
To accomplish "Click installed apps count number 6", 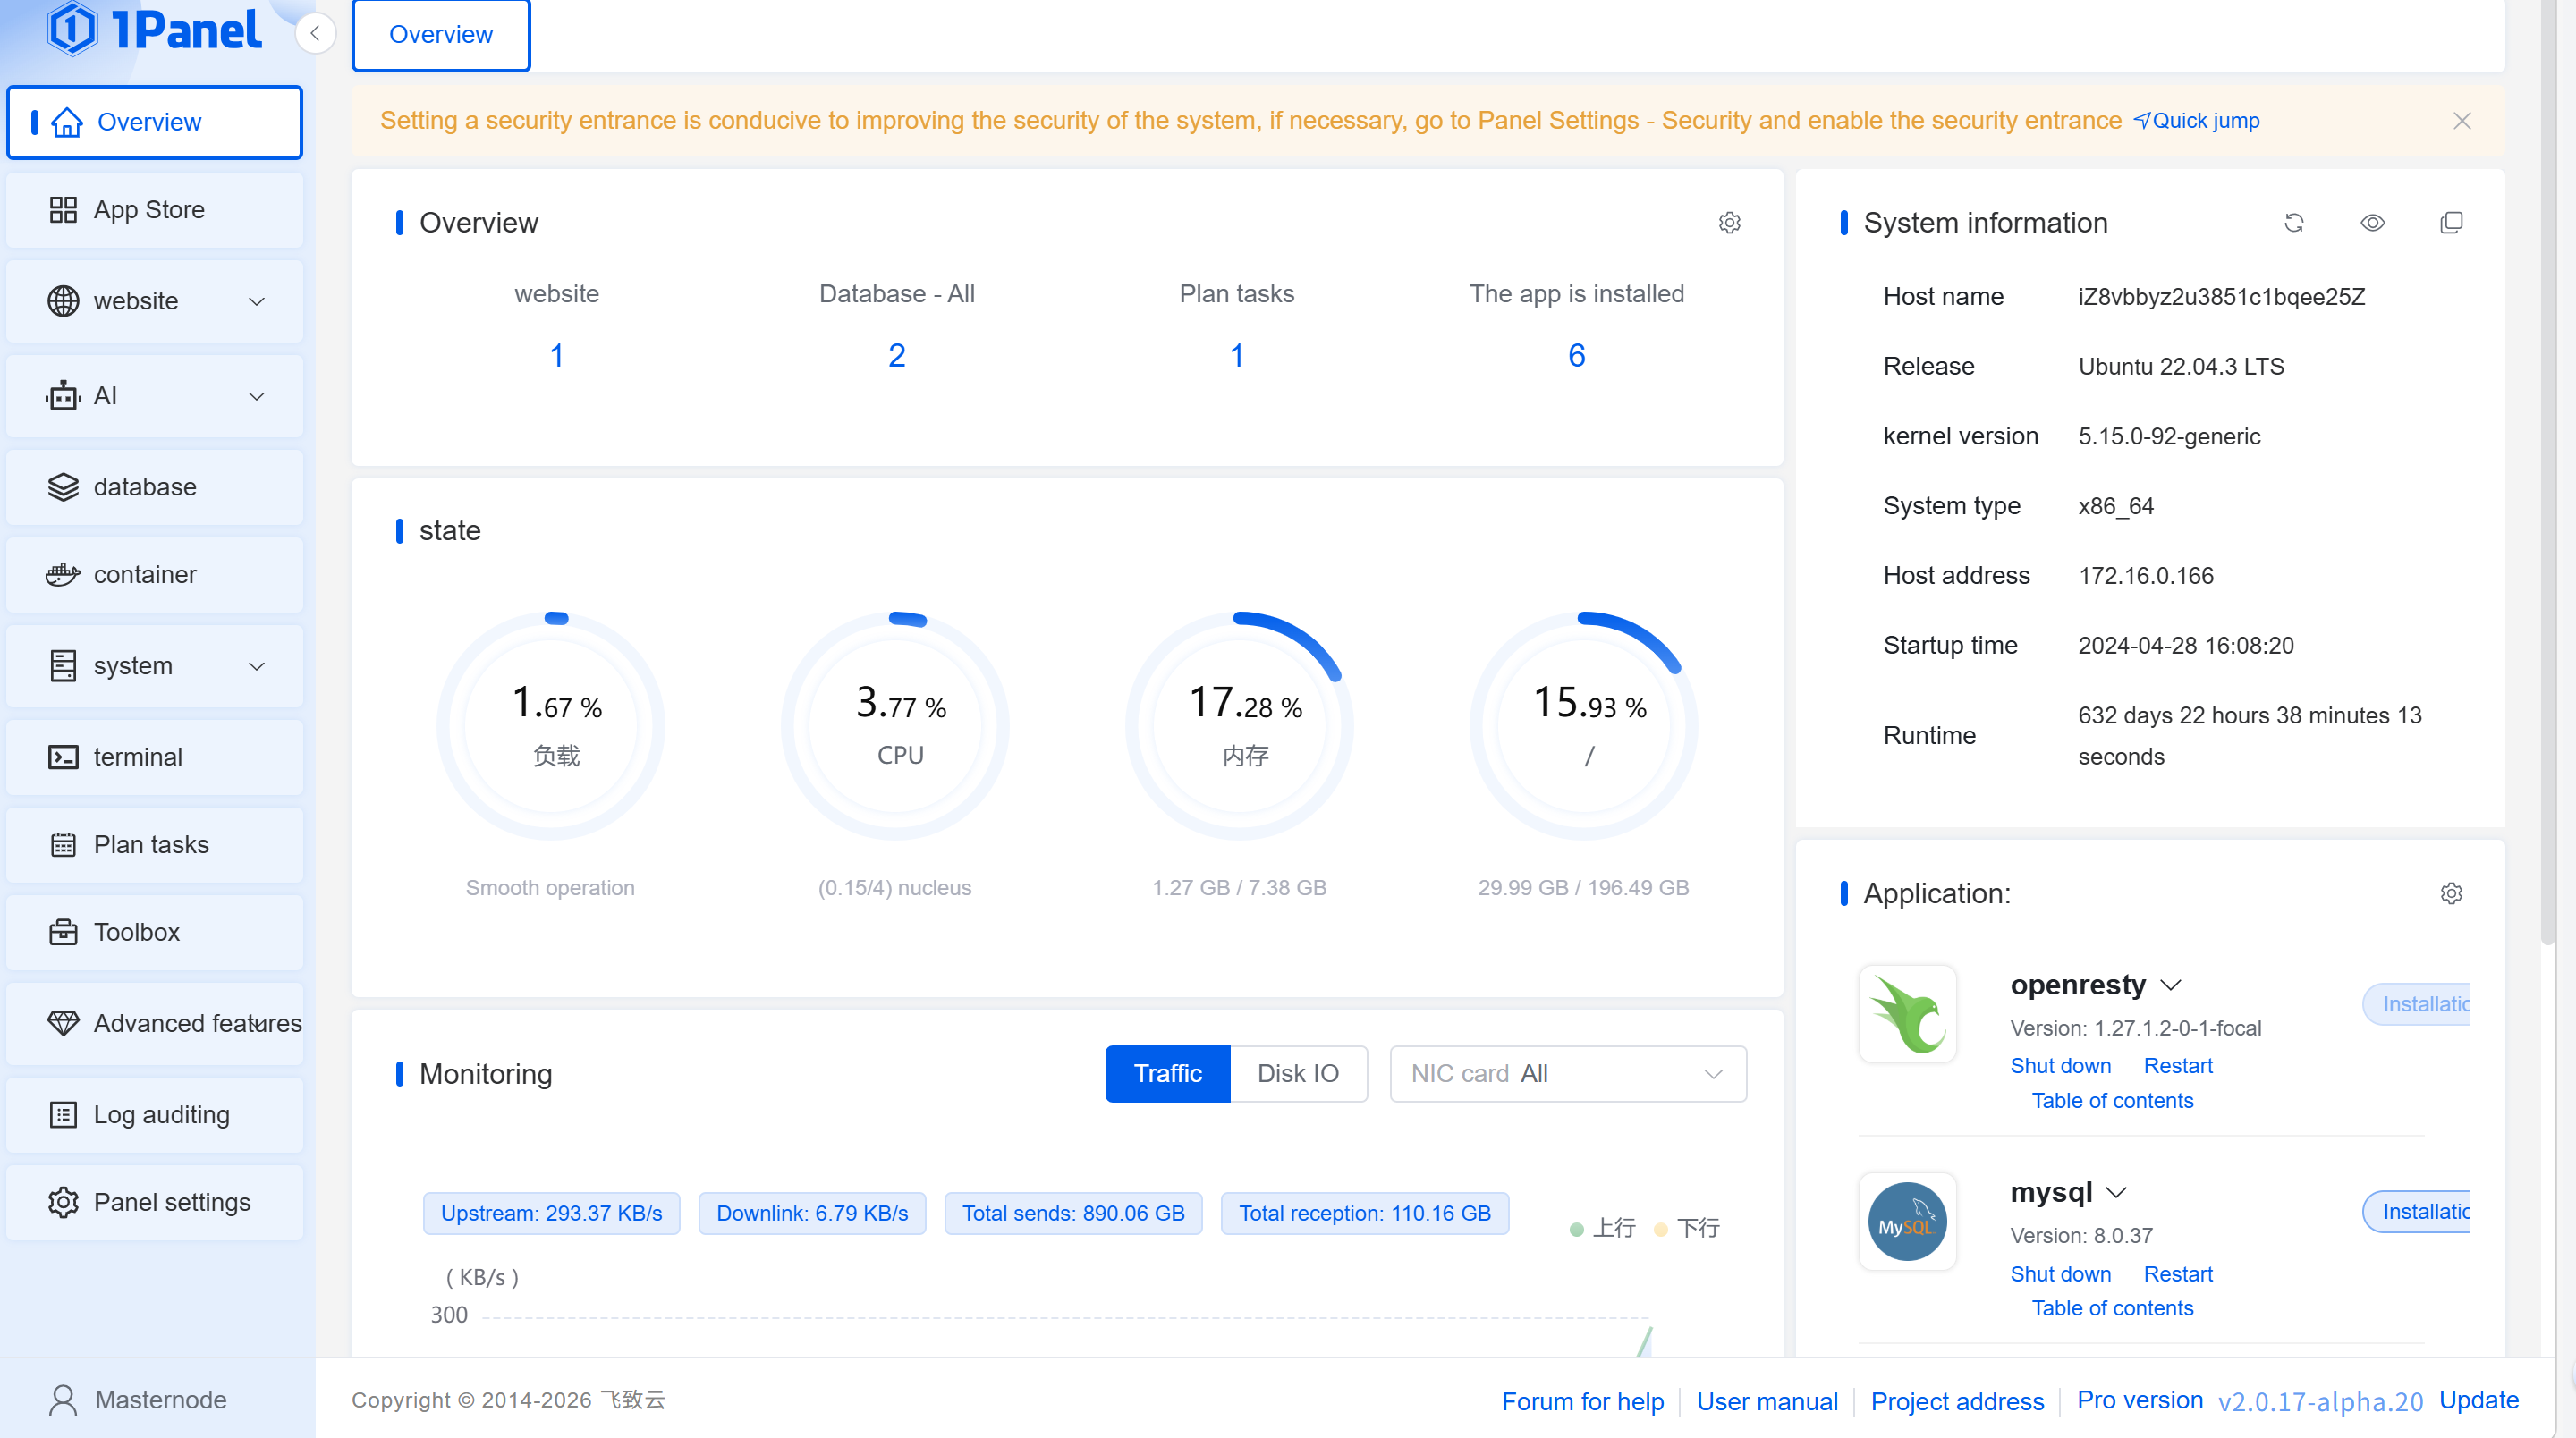I will point(1576,355).
